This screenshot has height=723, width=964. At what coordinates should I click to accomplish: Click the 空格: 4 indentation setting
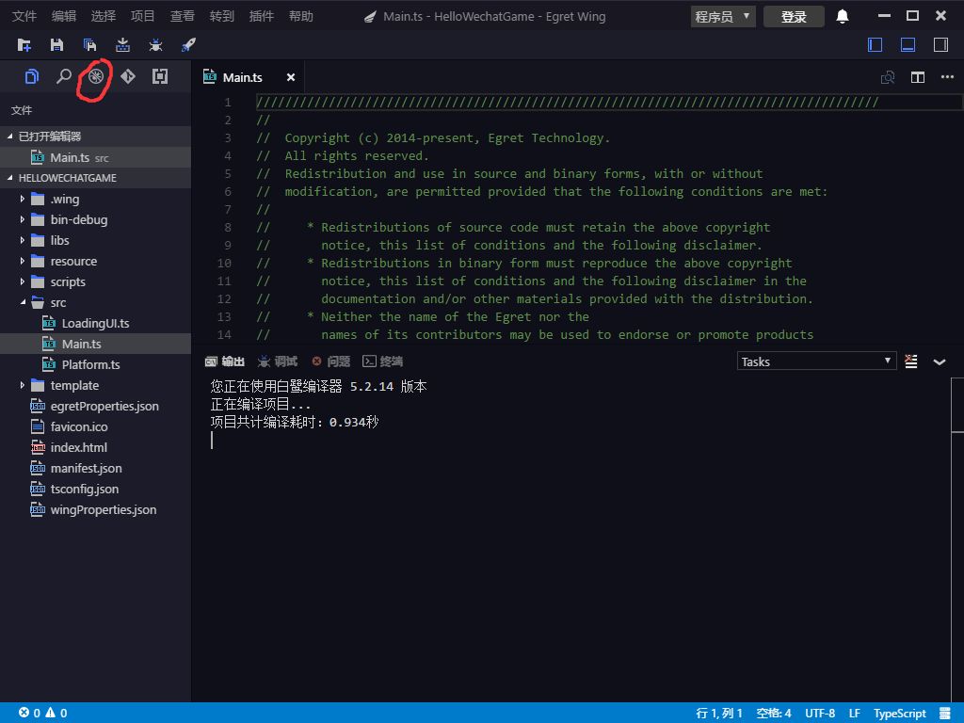774,713
